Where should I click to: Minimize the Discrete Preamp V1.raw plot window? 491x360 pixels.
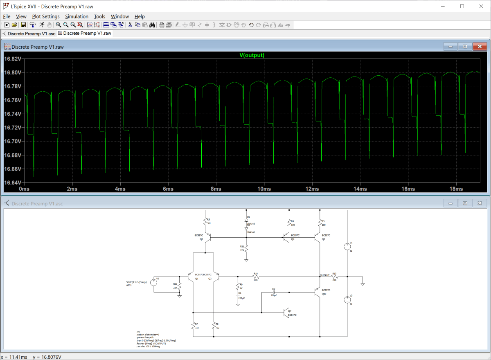[x=450, y=47]
